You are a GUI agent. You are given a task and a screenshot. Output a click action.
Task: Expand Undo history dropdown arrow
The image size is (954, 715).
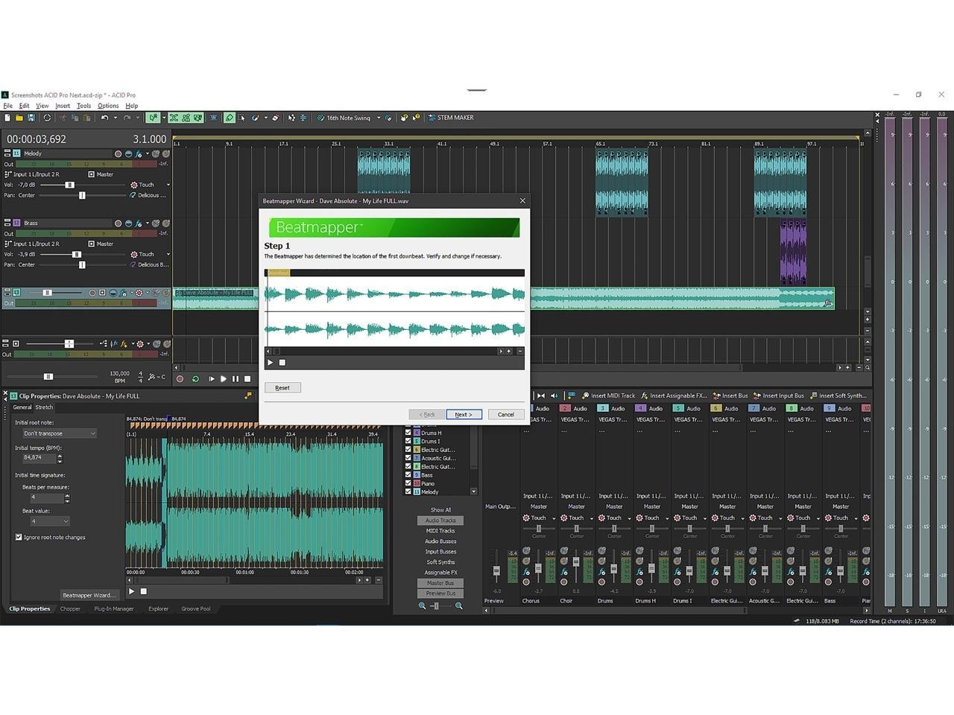115,118
